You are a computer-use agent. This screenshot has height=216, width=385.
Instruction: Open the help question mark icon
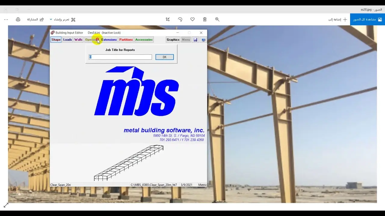(203, 40)
